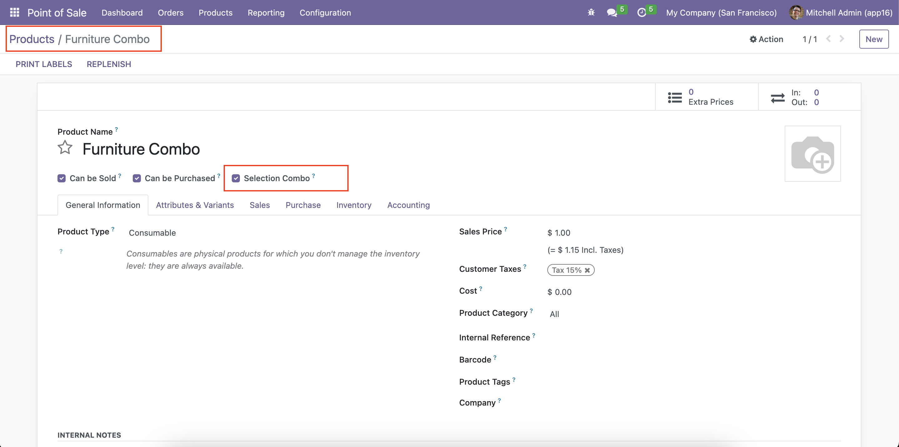
Task: Mark product as favorite with star
Action: [x=65, y=148]
